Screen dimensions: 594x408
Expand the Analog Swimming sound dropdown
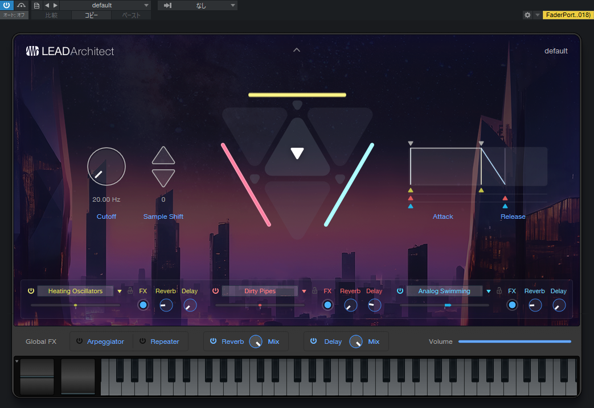[489, 292]
